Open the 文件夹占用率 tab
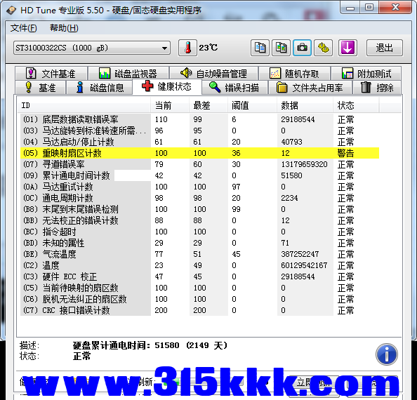Image resolution: width=417 pixels, height=400 pixels. click(310, 88)
